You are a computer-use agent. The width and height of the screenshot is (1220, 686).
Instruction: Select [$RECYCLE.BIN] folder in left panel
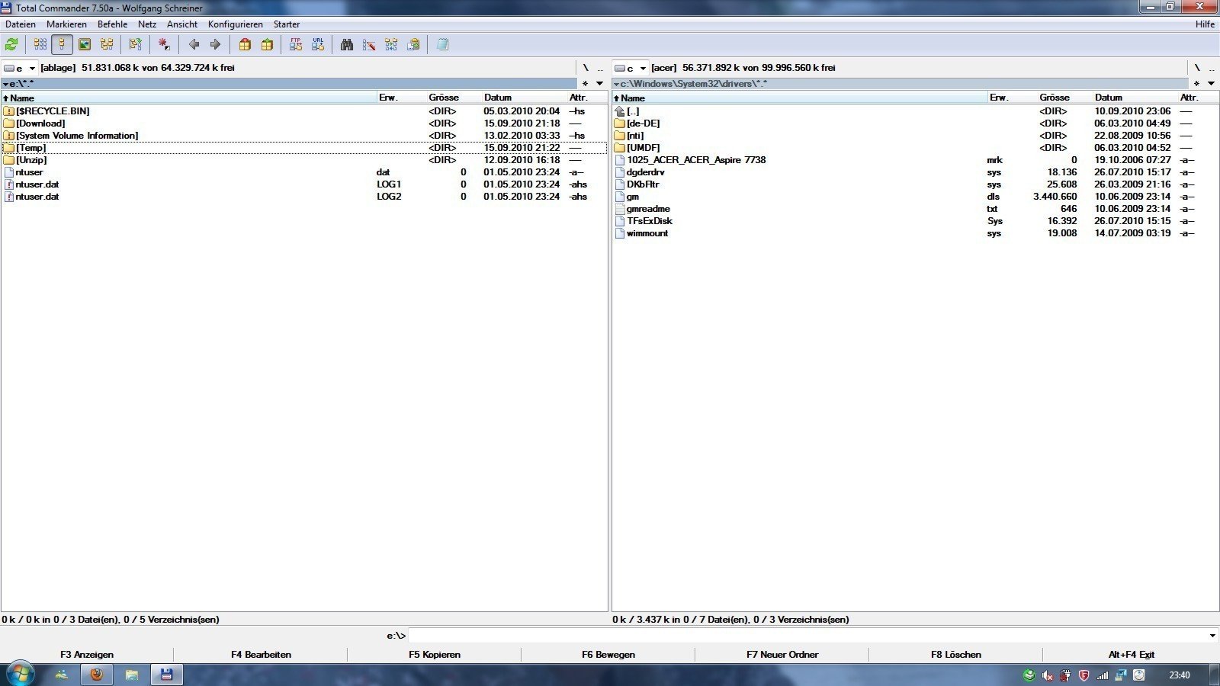(304, 111)
